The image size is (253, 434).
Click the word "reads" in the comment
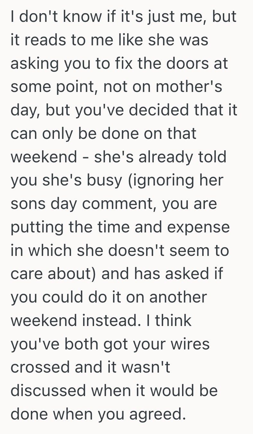coord(40,41)
